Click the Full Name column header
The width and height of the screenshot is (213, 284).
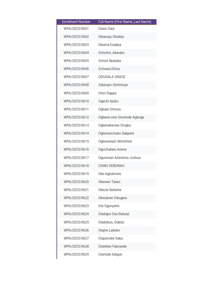click(x=125, y=22)
